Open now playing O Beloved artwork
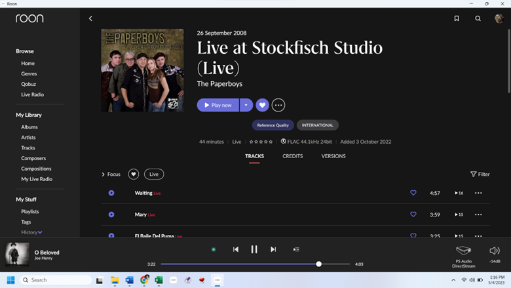This screenshot has width=511, height=288. [x=17, y=254]
